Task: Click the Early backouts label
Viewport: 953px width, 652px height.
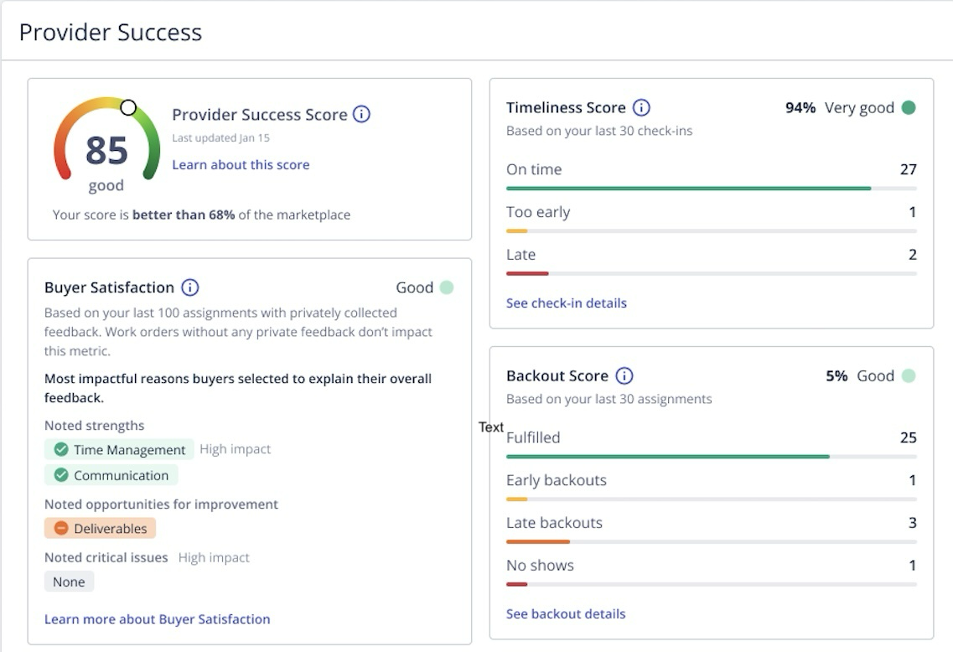Action: pos(557,480)
